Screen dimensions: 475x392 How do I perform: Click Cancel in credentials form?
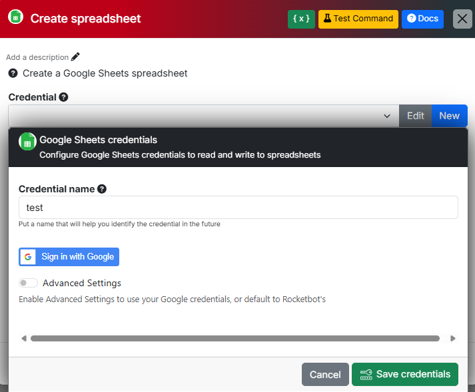325,375
